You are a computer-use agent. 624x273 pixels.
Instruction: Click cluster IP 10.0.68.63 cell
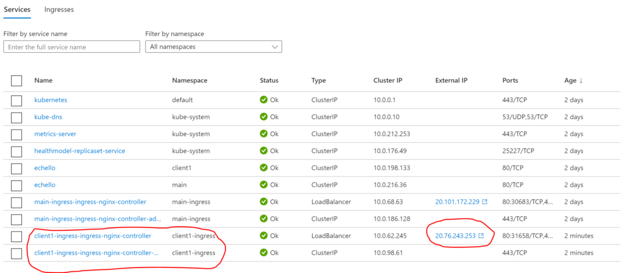tap(388, 202)
